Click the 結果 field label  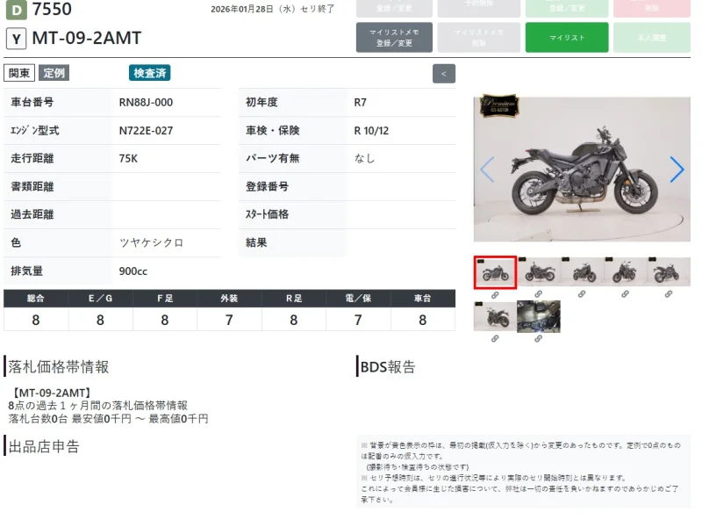(x=256, y=243)
